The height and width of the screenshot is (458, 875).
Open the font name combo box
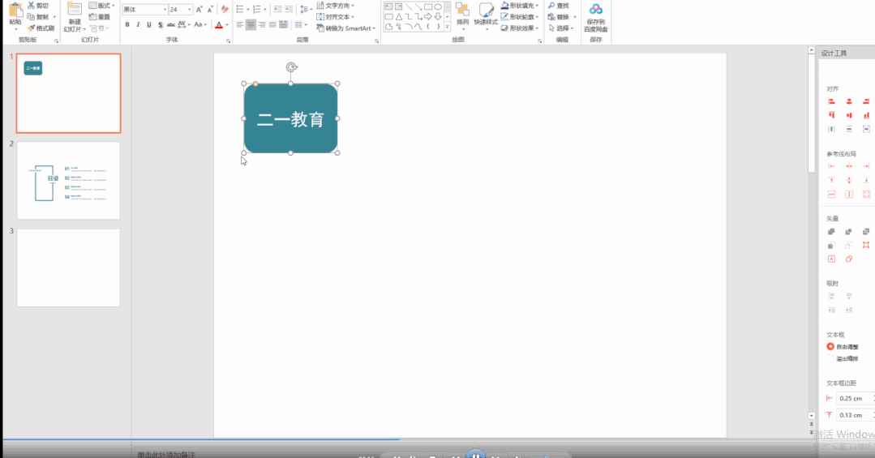click(x=145, y=10)
